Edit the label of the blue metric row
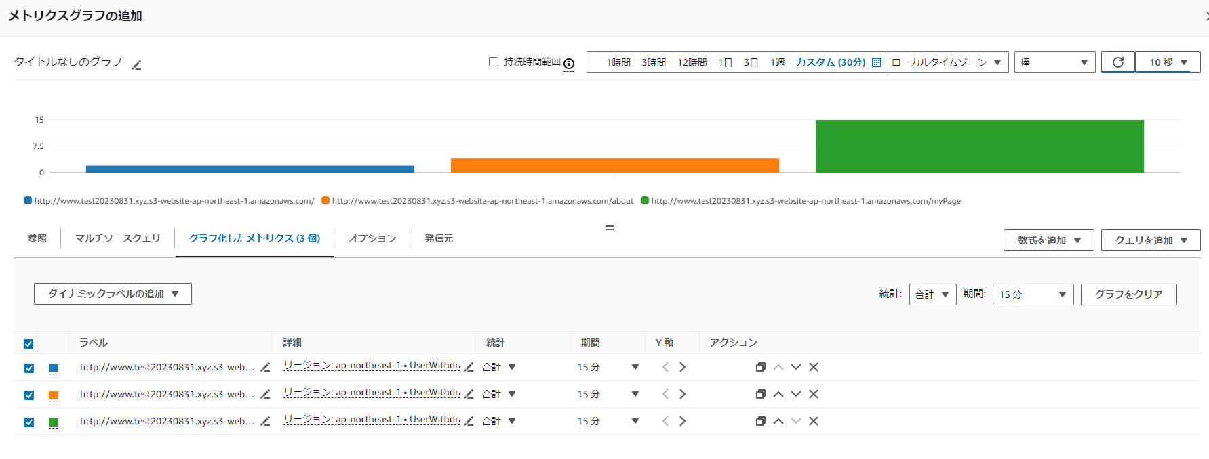The width and height of the screenshot is (1209, 459). click(265, 367)
